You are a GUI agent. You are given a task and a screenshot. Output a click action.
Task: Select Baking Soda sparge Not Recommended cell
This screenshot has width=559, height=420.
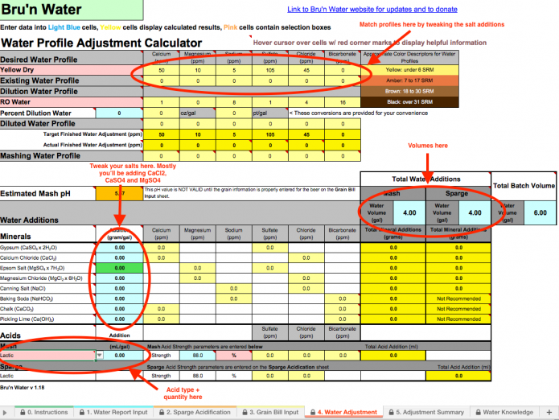pyautogui.click(x=458, y=299)
